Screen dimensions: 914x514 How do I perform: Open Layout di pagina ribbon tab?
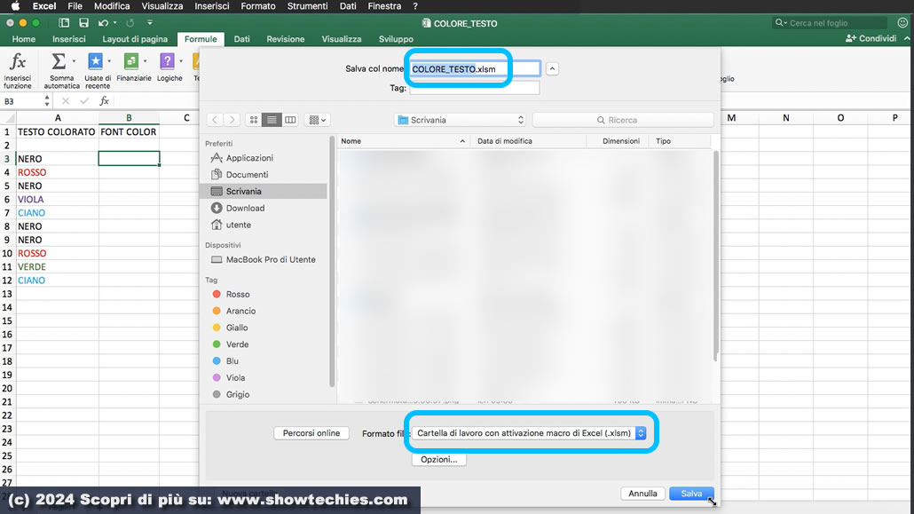click(135, 39)
